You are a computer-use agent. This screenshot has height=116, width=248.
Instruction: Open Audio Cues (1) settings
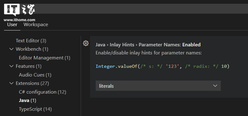tap(35, 75)
